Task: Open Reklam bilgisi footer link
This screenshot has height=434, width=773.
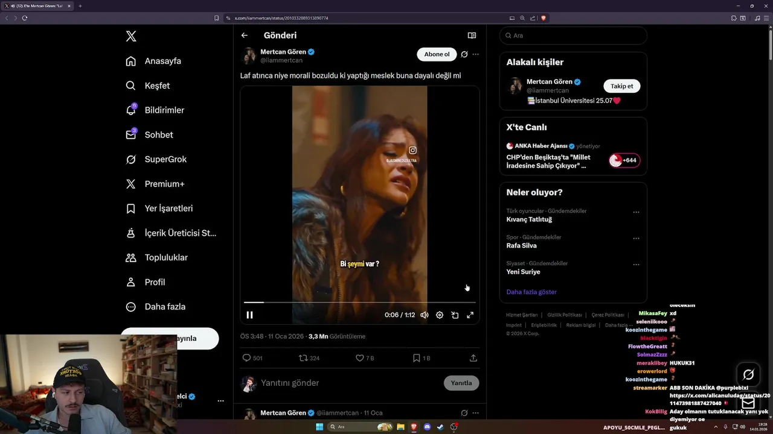Action: click(x=581, y=325)
